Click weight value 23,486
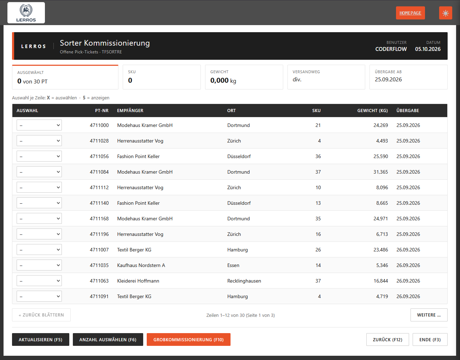This screenshot has height=360, width=460. [380, 250]
